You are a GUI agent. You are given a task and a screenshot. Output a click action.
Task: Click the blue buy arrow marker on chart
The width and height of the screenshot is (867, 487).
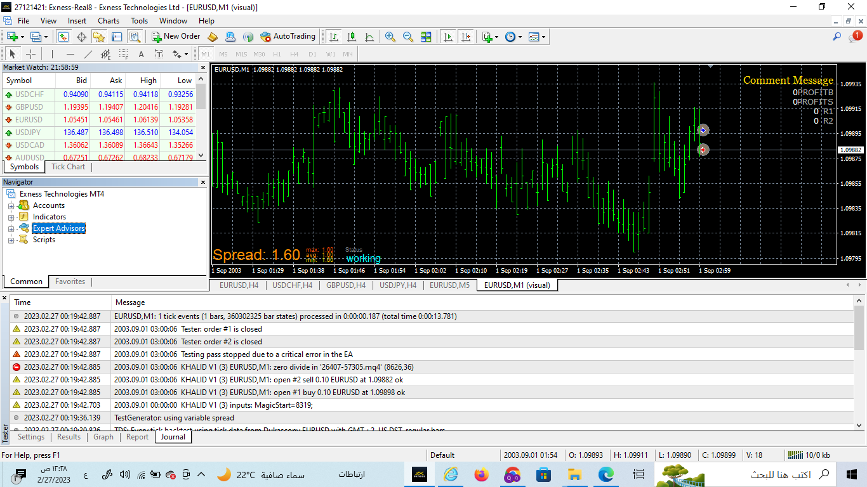pos(703,130)
